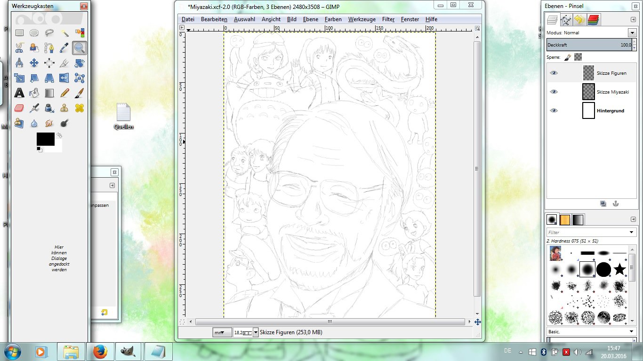Select the Move tool
The image size is (643, 361).
34,63
